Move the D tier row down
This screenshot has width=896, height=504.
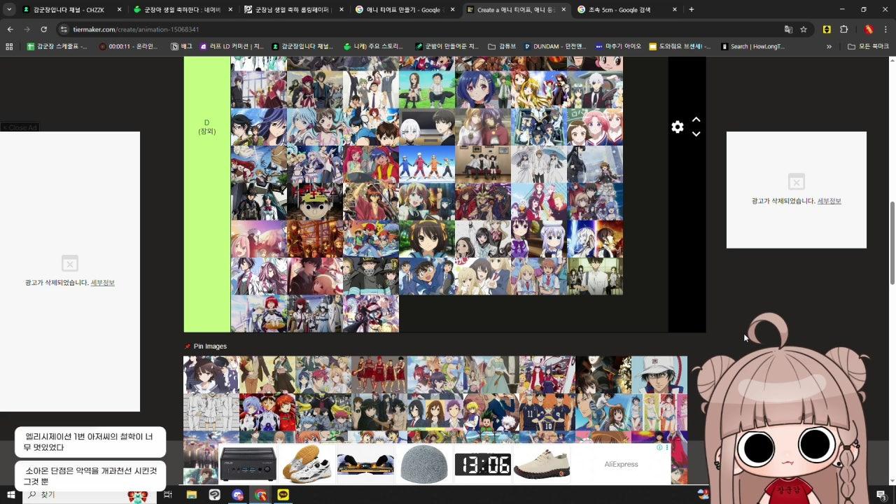(696, 134)
